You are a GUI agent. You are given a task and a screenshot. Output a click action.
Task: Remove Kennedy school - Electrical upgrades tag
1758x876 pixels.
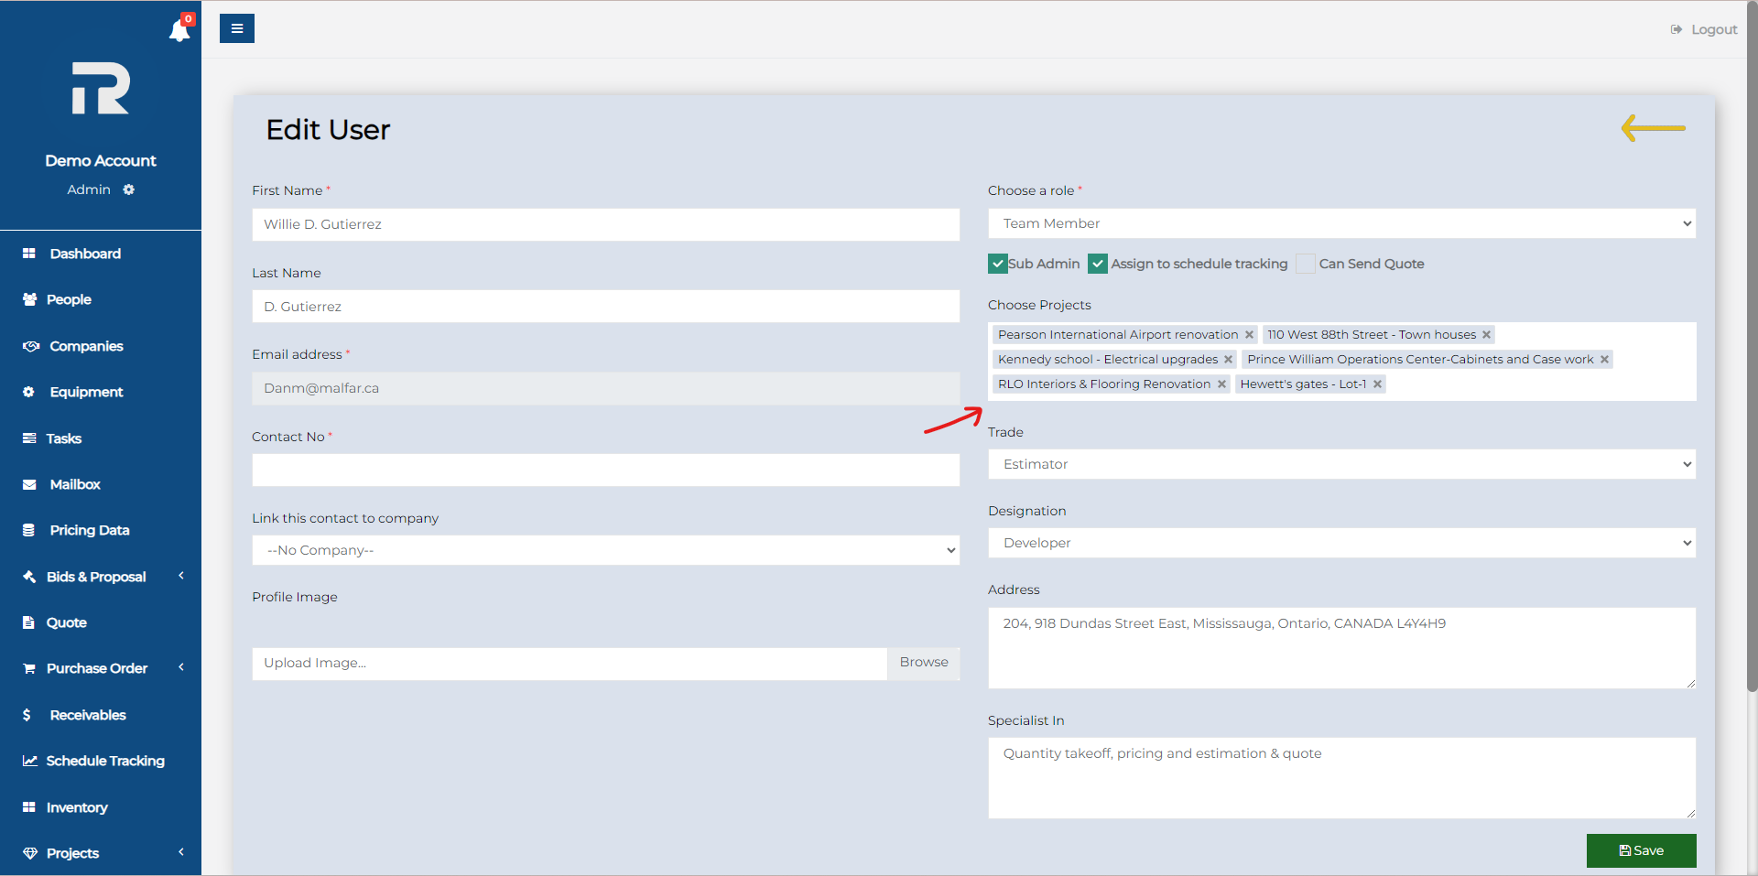[1229, 360]
